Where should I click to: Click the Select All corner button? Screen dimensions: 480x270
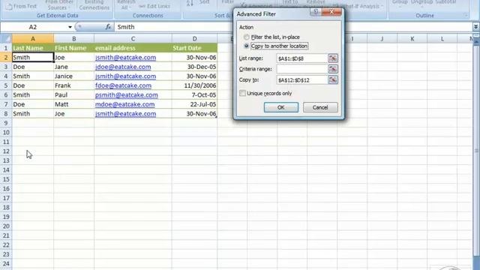tap(6, 38)
